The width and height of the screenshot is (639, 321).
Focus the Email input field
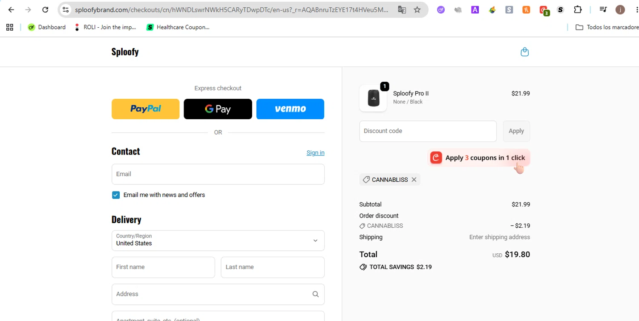point(218,174)
